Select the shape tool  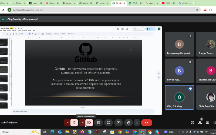pos(36,34)
